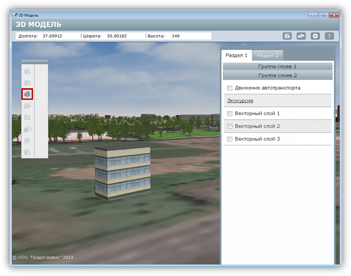Open the Экскурсия link
The image size is (351, 276).
coord(240,101)
